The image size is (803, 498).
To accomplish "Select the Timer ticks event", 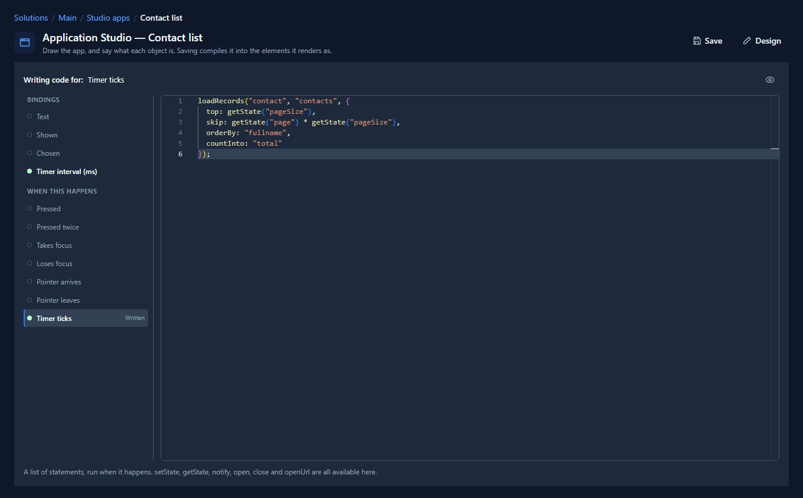I will click(86, 318).
